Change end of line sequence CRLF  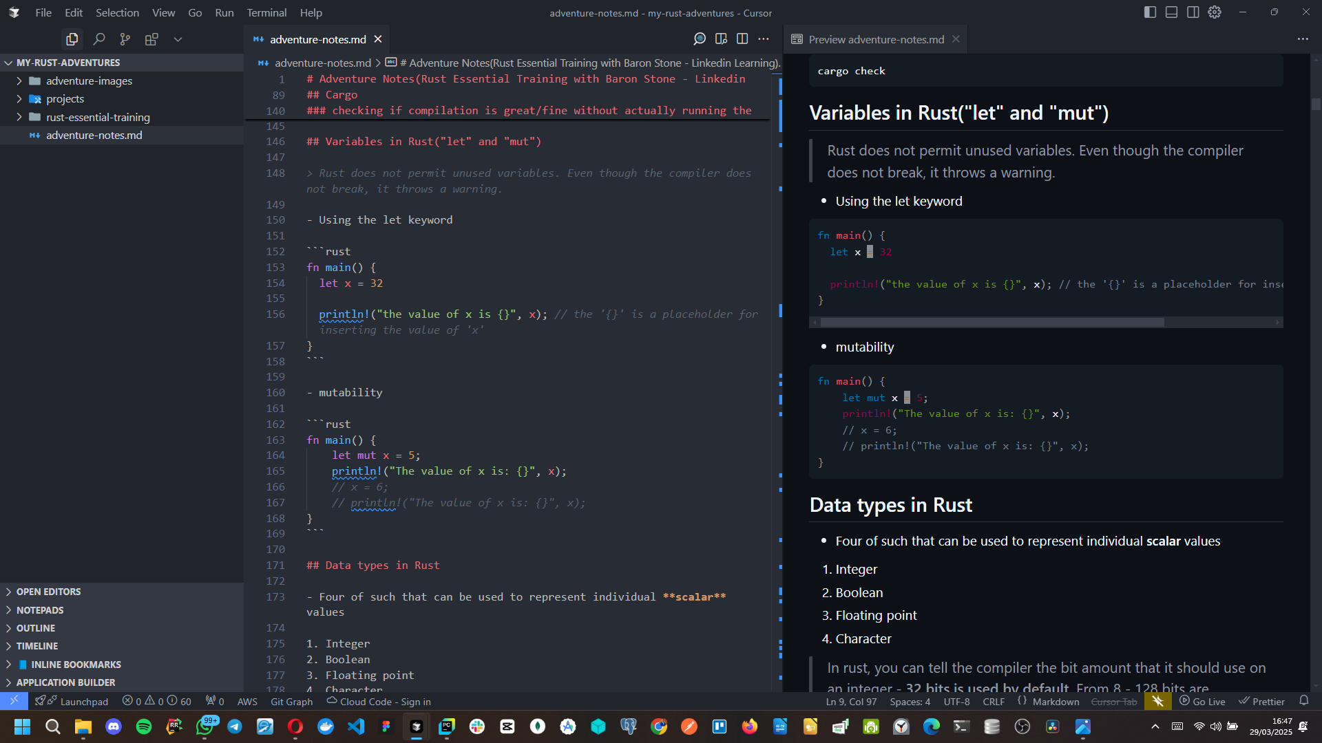[994, 701]
